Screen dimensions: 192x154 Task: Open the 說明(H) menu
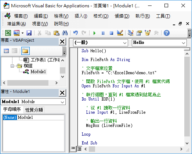(x=61, y=24)
